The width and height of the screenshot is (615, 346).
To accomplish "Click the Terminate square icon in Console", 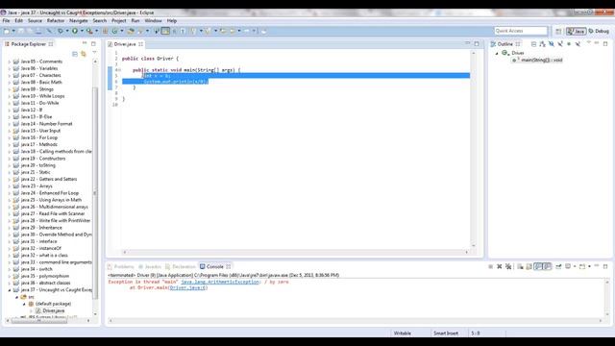I will coord(490,267).
